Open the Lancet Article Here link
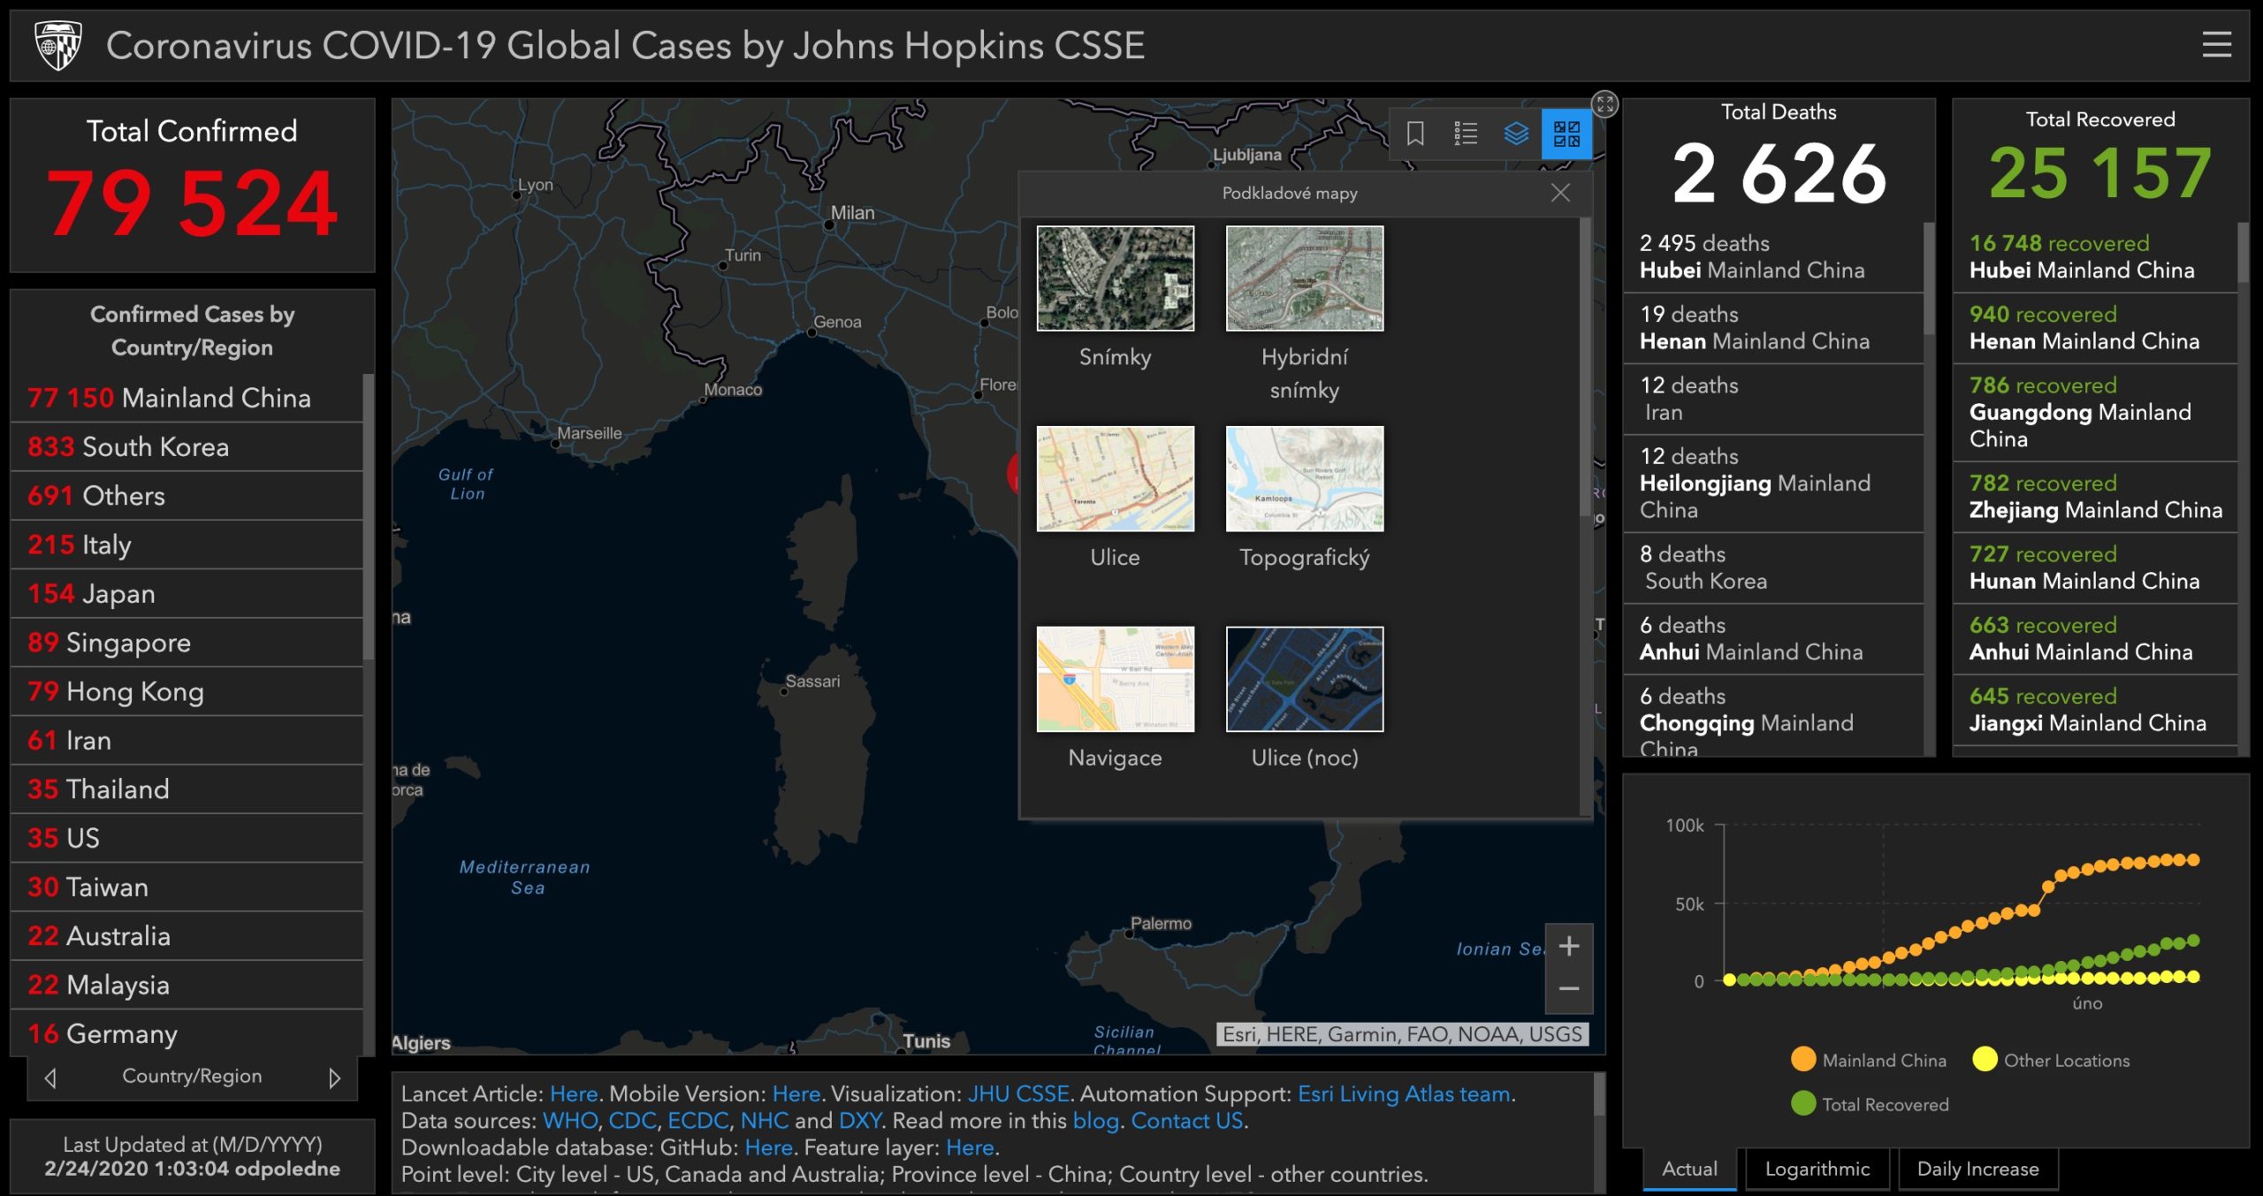The width and height of the screenshot is (2263, 1196). (574, 1094)
